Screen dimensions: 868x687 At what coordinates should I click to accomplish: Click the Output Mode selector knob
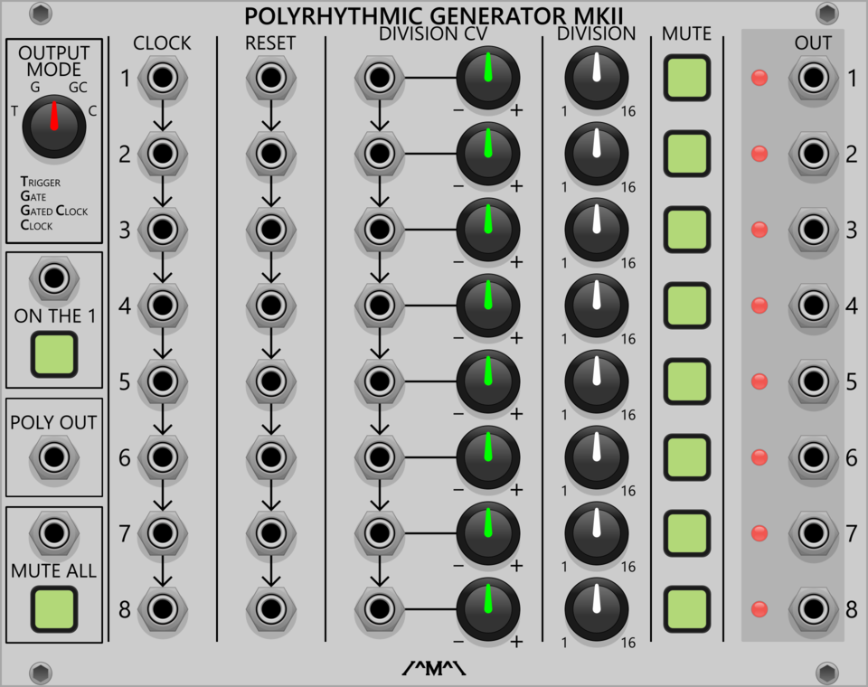(54, 127)
